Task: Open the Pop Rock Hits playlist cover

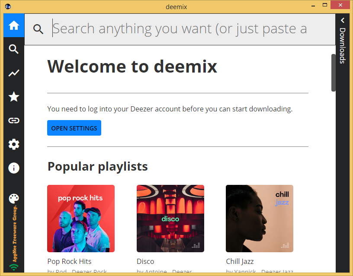Action: click(x=81, y=219)
